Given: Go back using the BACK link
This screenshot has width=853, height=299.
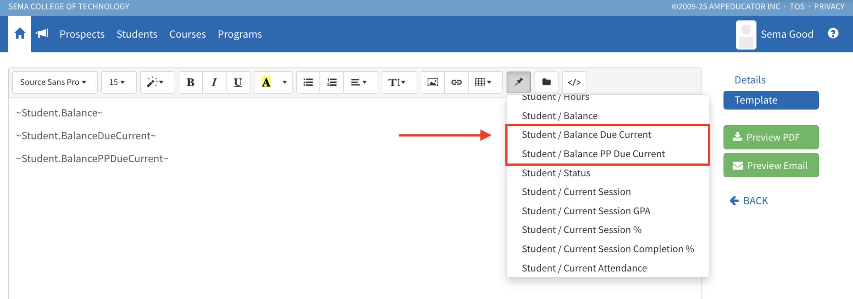Looking at the screenshot, I should (x=749, y=201).
